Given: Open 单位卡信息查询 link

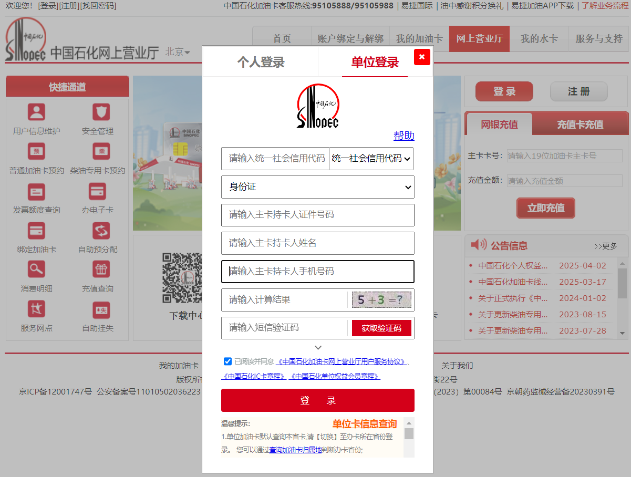Looking at the screenshot, I should (x=365, y=424).
